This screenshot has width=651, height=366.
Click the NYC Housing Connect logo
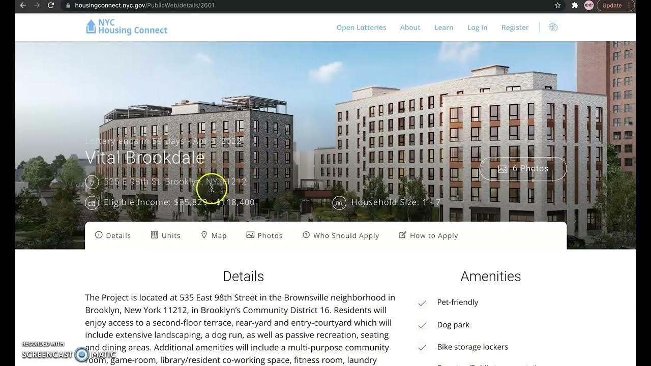[x=127, y=27]
